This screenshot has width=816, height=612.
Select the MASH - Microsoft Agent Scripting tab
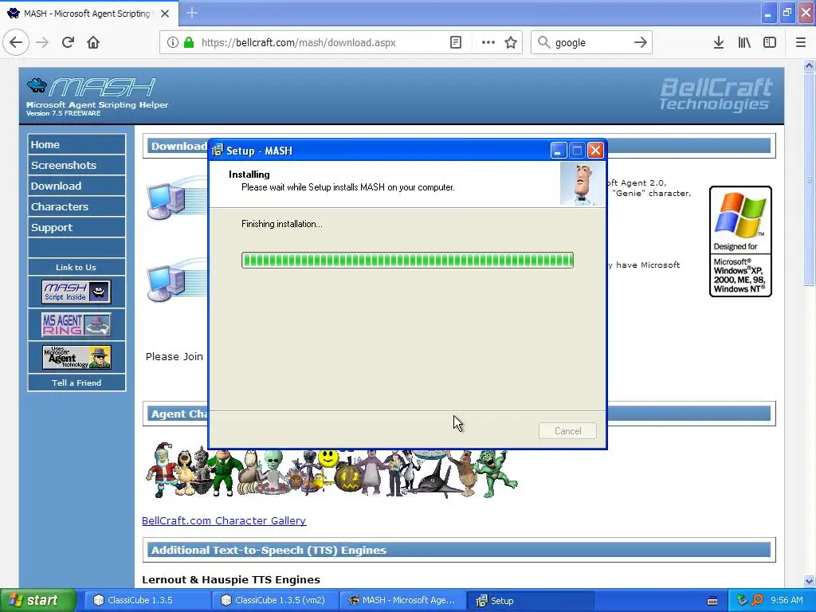tap(88, 14)
